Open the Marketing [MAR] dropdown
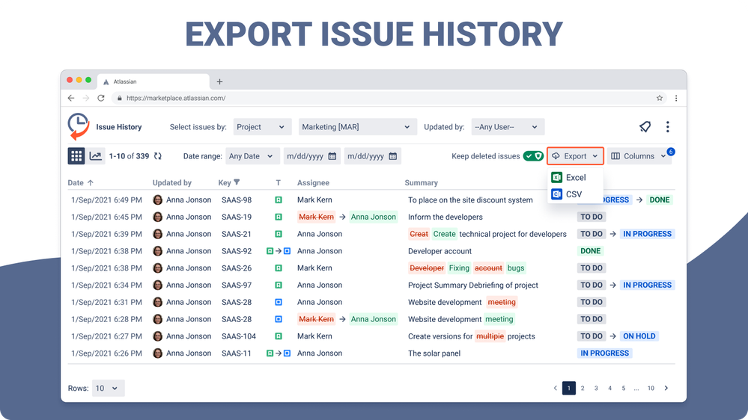Viewport: 748px width, 420px height. pos(357,126)
